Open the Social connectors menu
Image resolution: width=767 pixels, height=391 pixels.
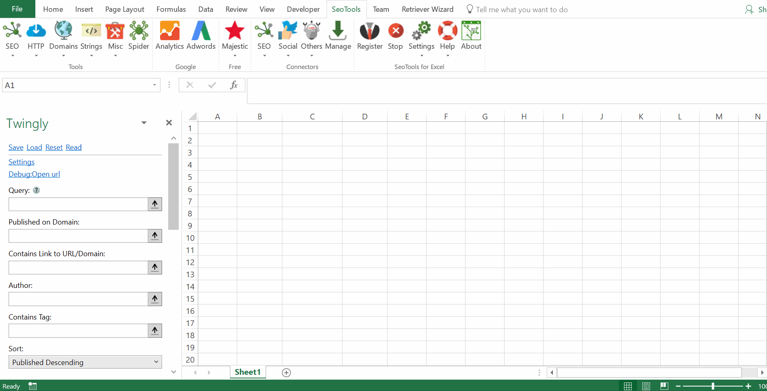pyautogui.click(x=288, y=39)
